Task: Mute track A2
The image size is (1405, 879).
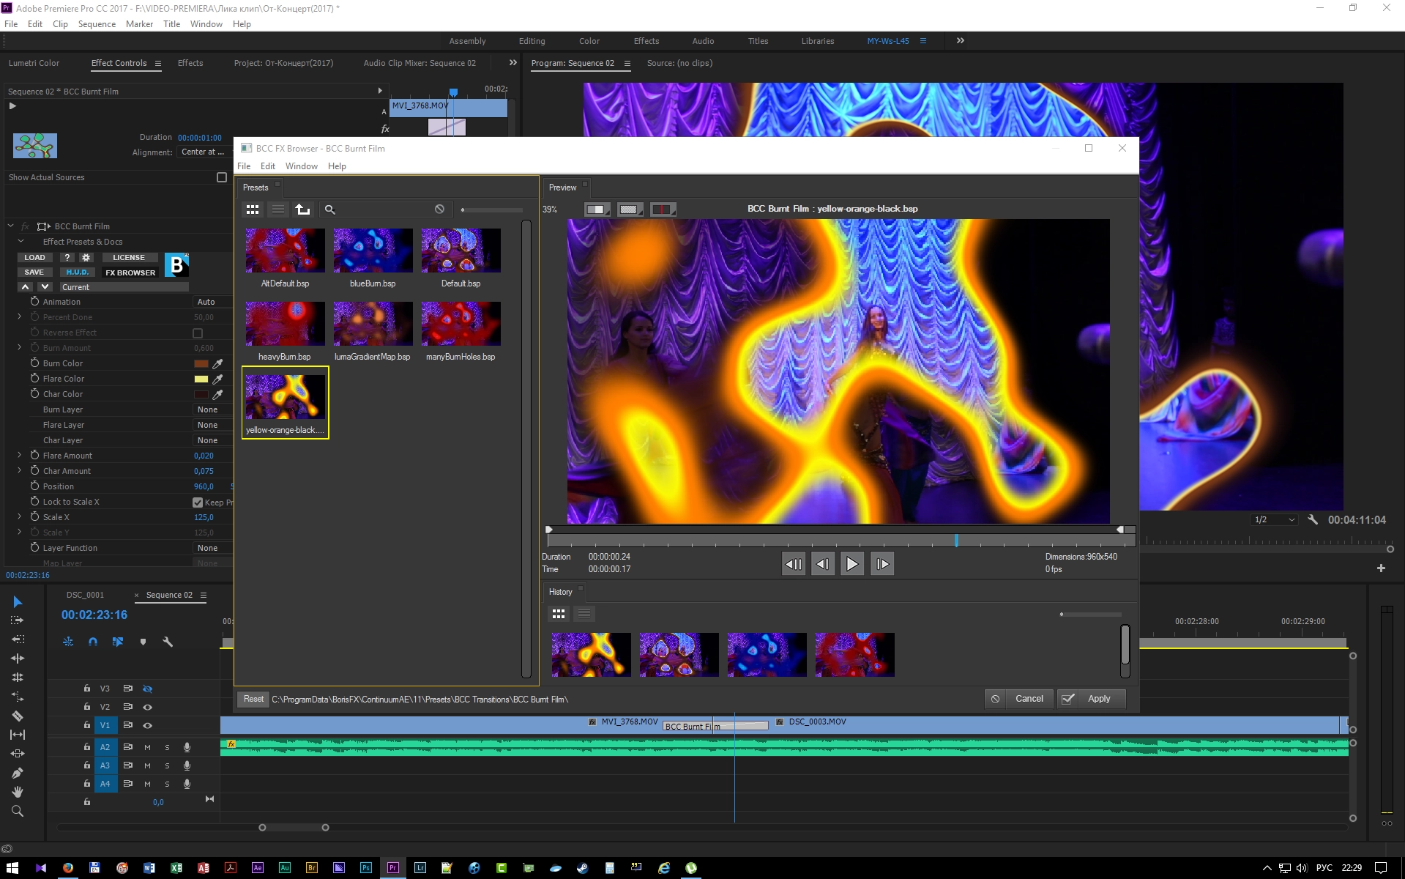Action: [x=147, y=747]
